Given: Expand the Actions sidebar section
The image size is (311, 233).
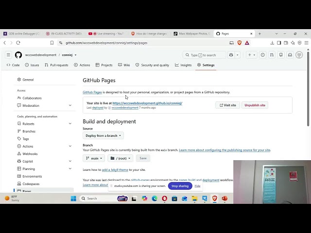Looking at the screenshot, I should click(70, 146).
